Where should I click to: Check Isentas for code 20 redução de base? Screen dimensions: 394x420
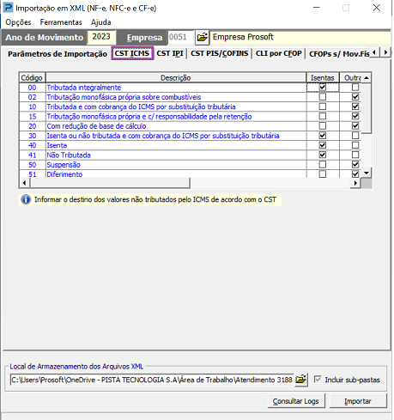tap(323, 125)
